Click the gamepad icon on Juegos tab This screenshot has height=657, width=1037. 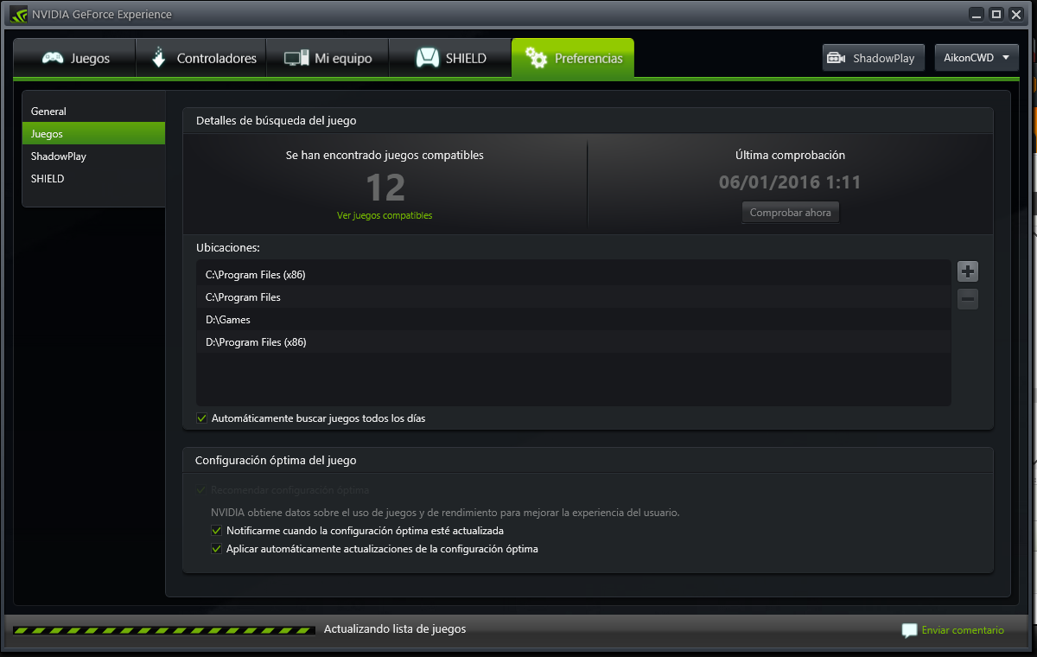(53, 58)
